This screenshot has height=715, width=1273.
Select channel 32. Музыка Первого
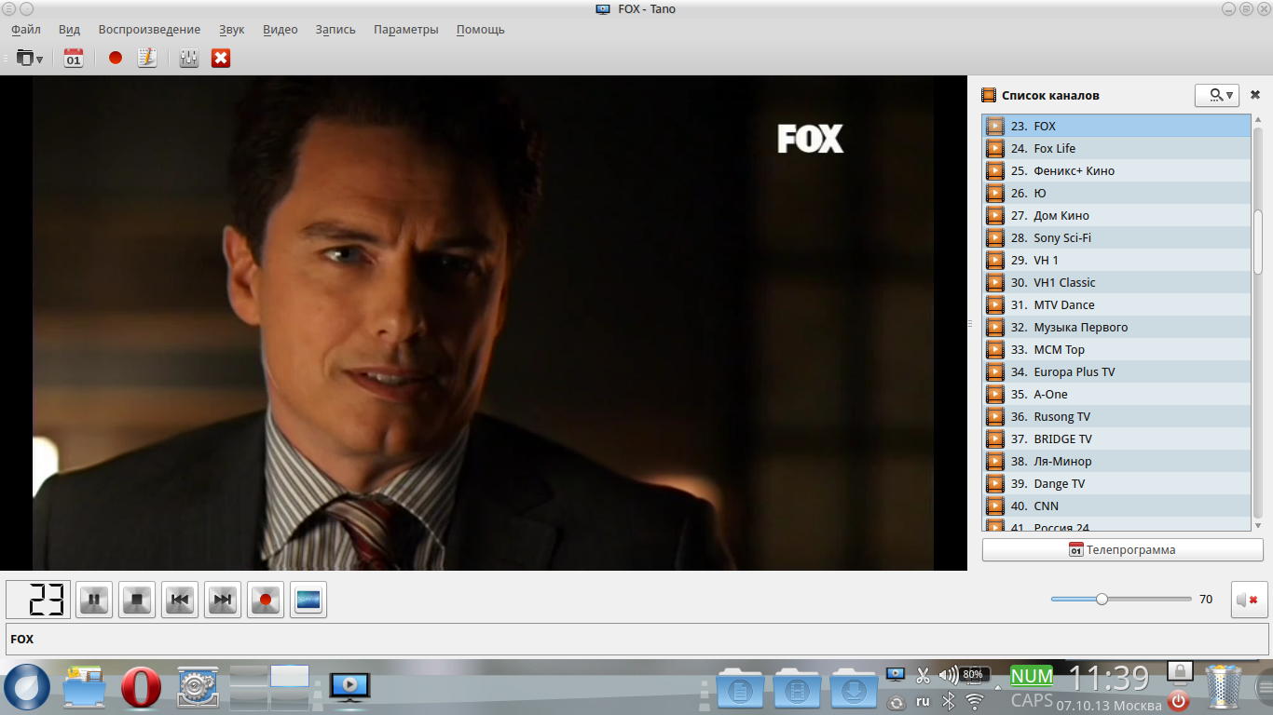click(1116, 327)
